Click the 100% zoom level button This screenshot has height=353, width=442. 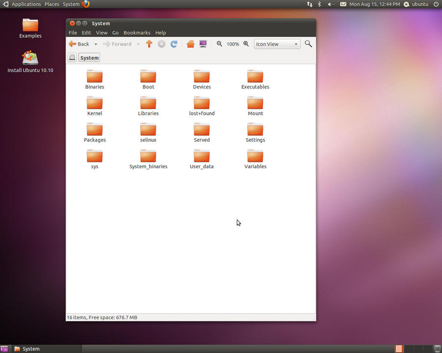(x=233, y=44)
